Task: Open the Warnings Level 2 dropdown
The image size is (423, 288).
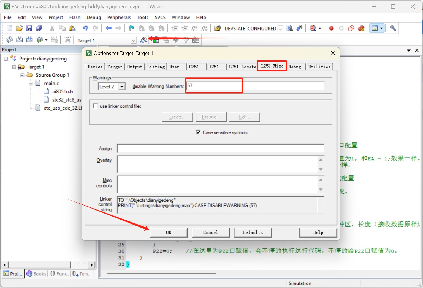Action: (x=122, y=87)
